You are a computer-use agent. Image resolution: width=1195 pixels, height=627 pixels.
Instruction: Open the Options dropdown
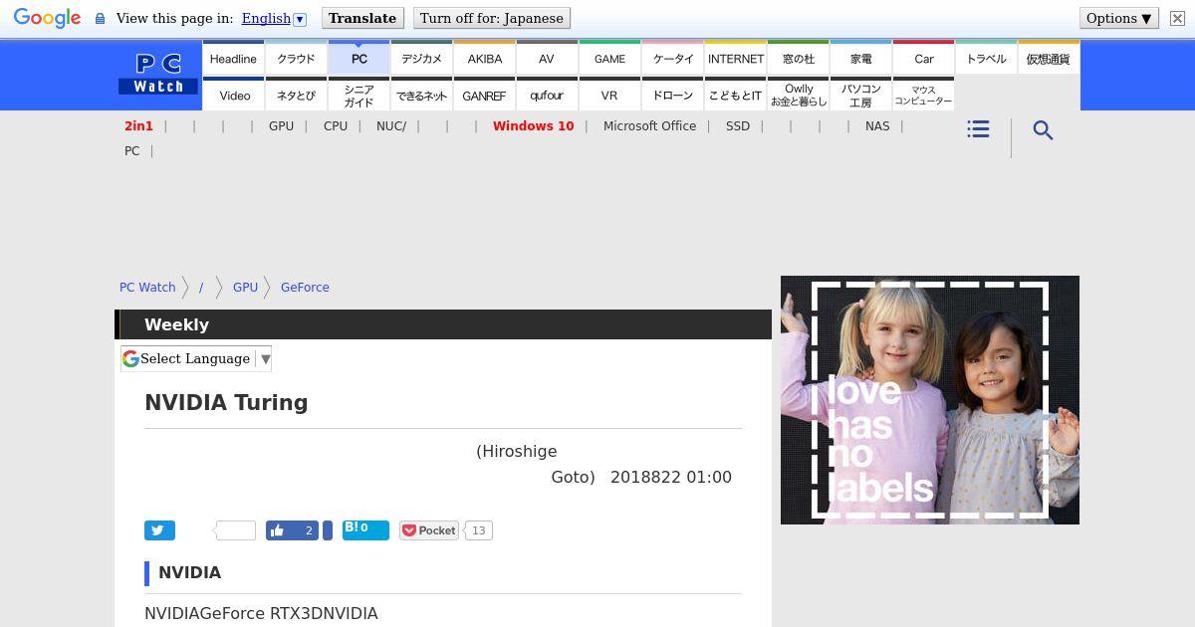pos(1119,18)
